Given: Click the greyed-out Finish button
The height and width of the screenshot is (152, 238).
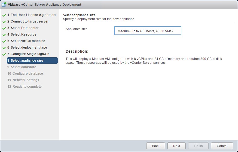Looking at the screenshot, I should click(198, 146).
